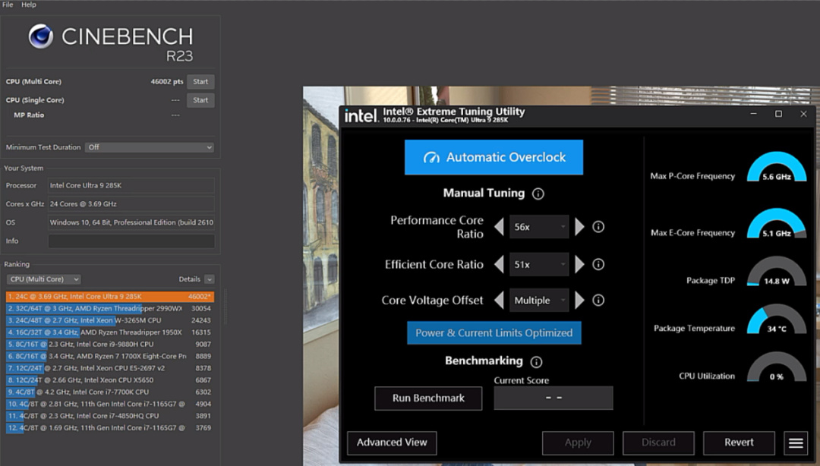This screenshot has width=820, height=466.
Task: Click the Info input field
Action: click(131, 241)
